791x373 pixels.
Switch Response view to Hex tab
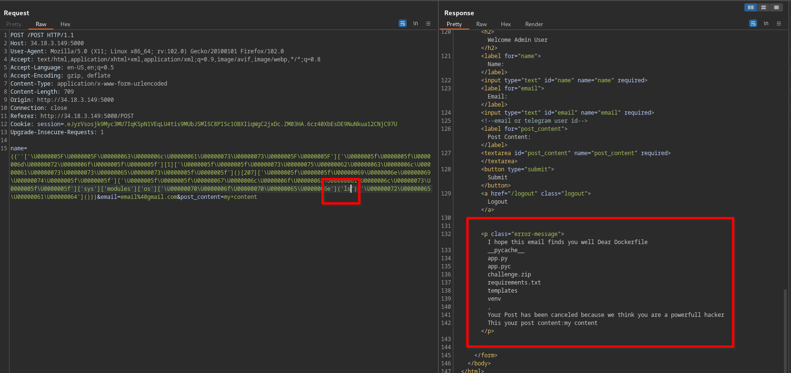click(x=506, y=24)
